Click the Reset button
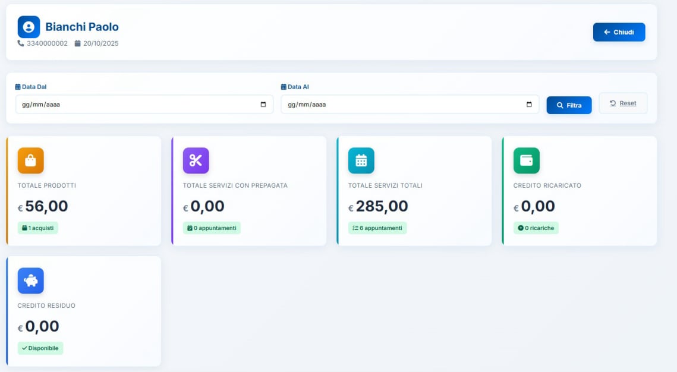This screenshot has height=372, width=677. [623, 103]
